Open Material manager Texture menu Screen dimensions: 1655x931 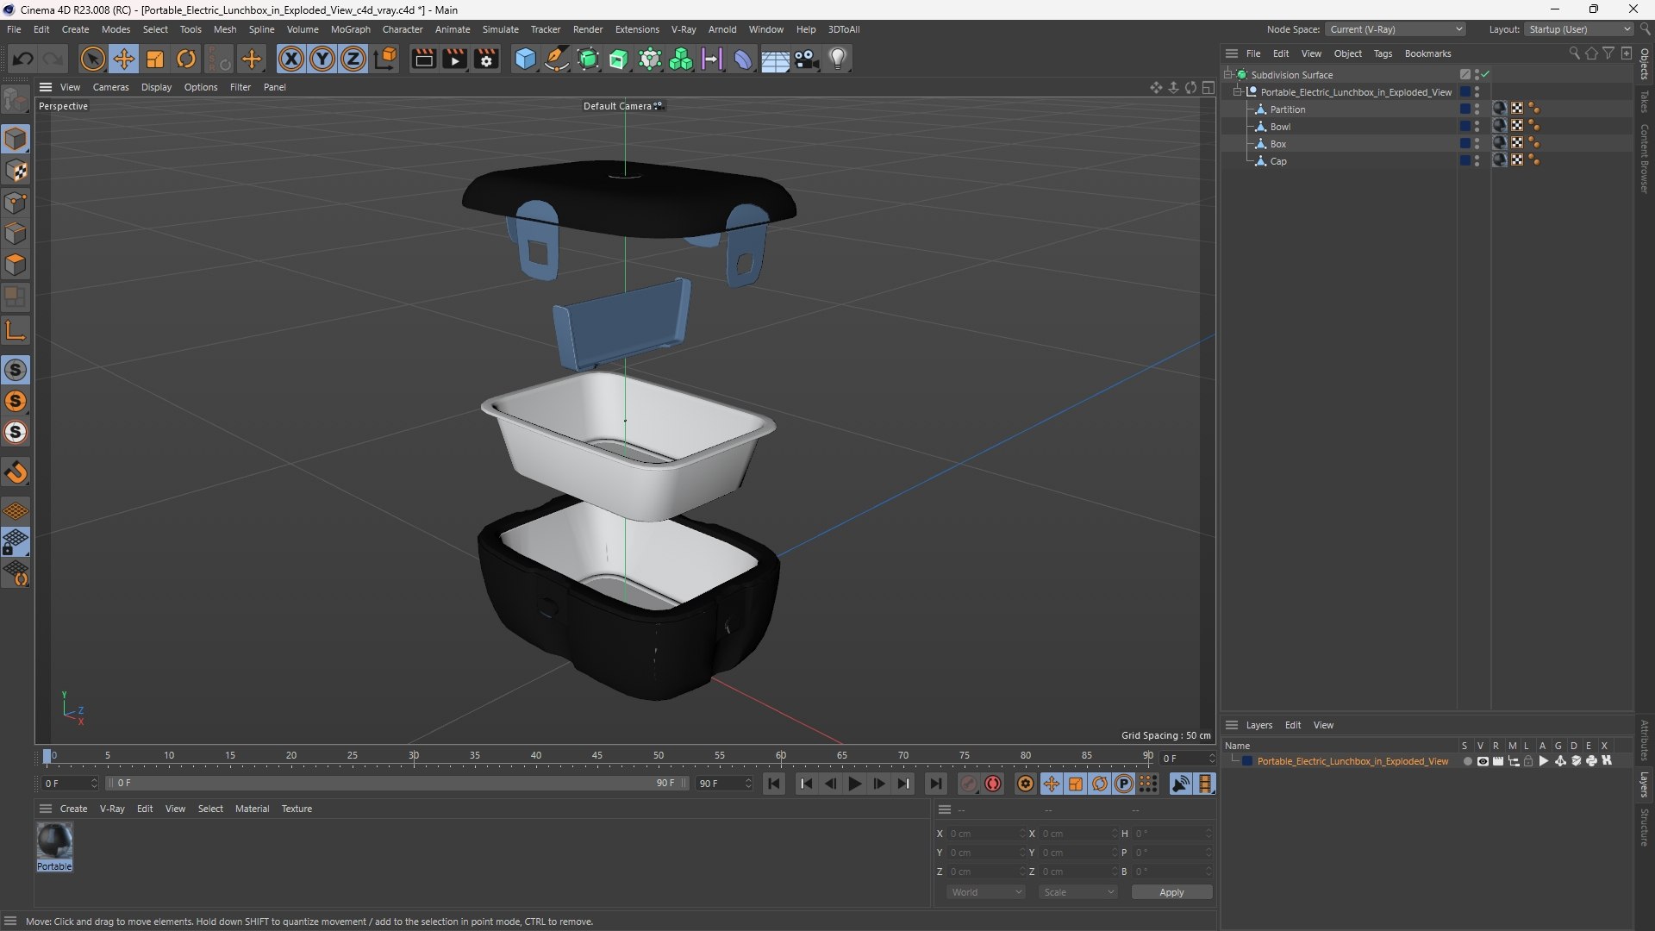(297, 809)
